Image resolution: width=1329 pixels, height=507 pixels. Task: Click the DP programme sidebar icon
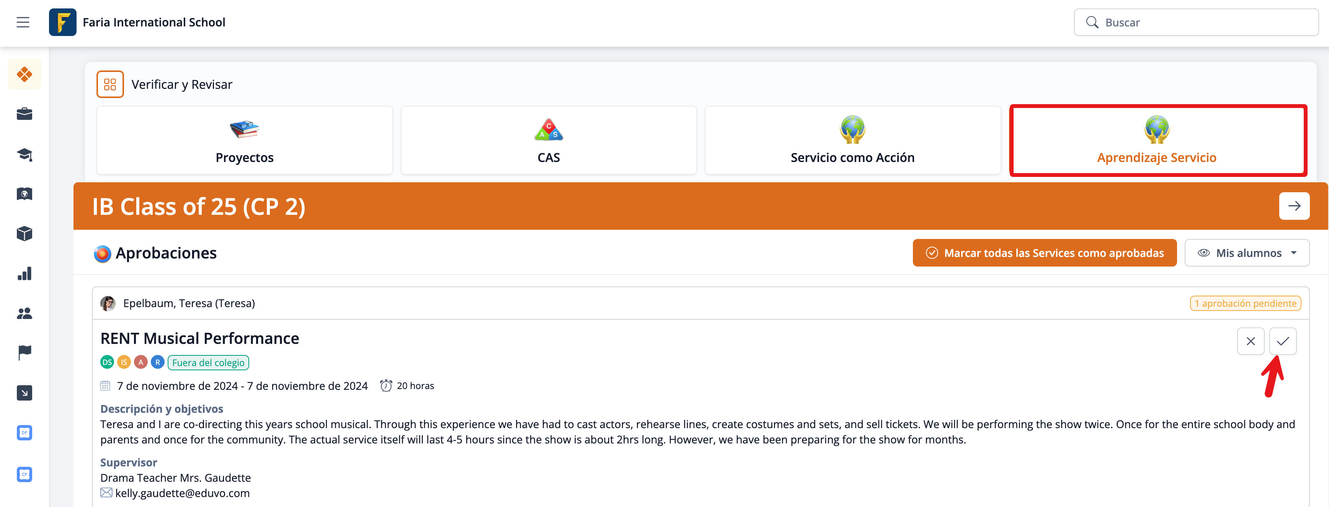[x=24, y=433]
